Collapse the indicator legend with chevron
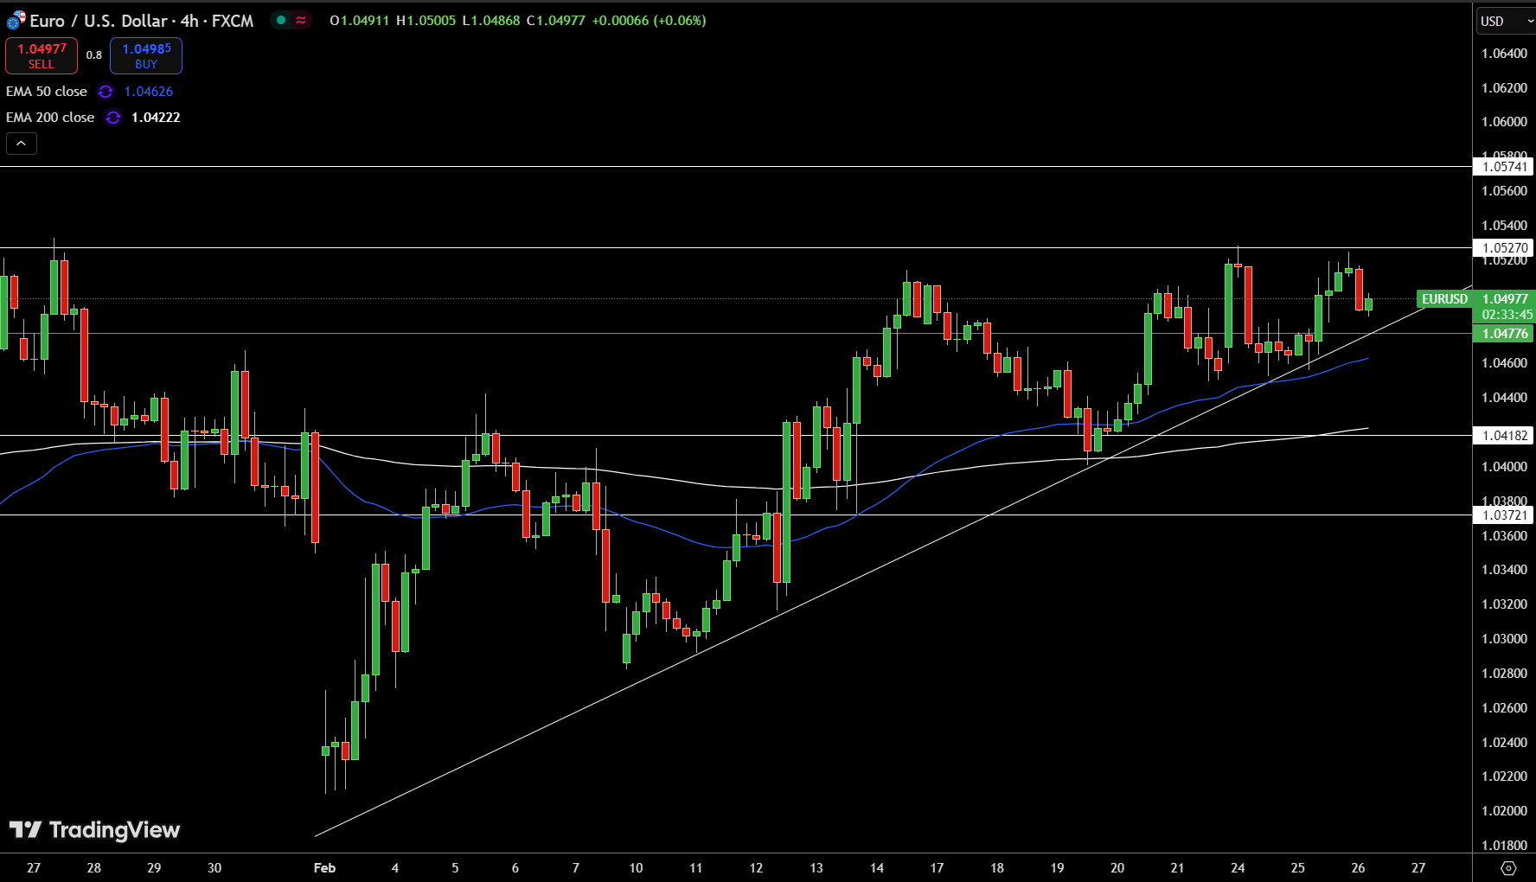 (x=22, y=144)
